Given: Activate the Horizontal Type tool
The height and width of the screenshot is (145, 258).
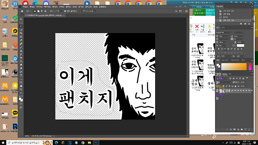Looking at the screenshot, I should (x=21, y=75).
